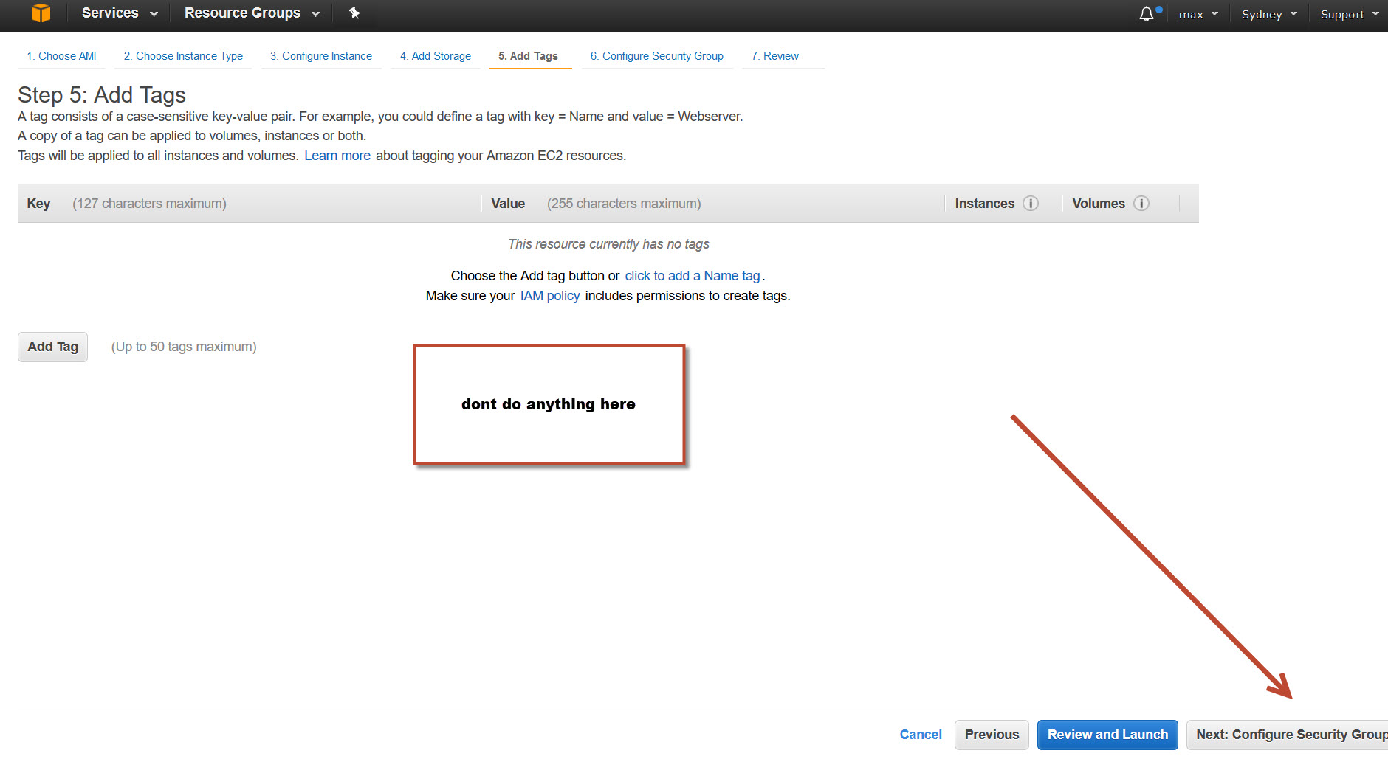This screenshot has width=1388, height=759.
Task: Click the Review and Launch button
Action: pos(1107,735)
